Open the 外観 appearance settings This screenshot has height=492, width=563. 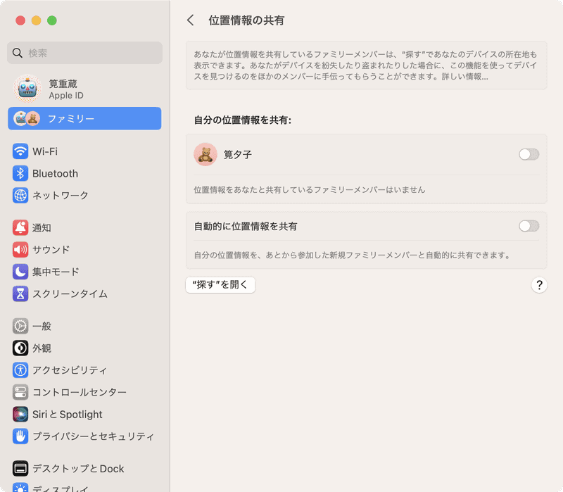[x=20, y=348]
